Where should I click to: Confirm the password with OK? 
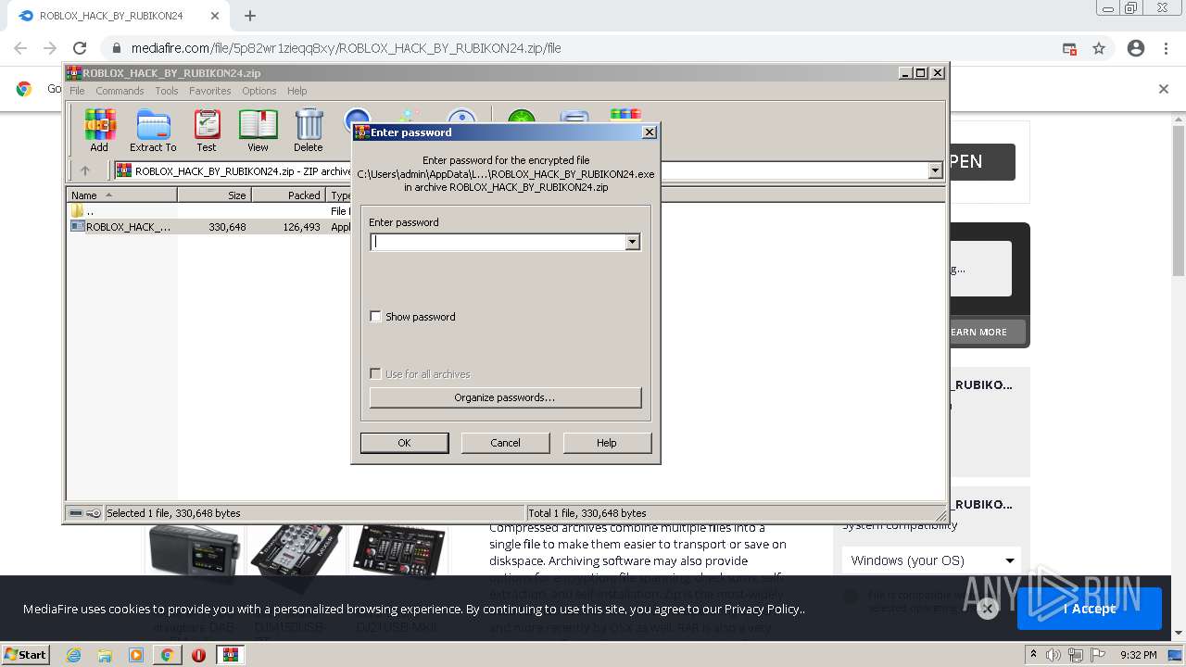(404, 443)
